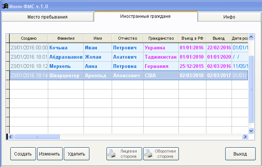Click the table's vertical scroll up arrow
The image size is (262, 167).
coord(251,37)
